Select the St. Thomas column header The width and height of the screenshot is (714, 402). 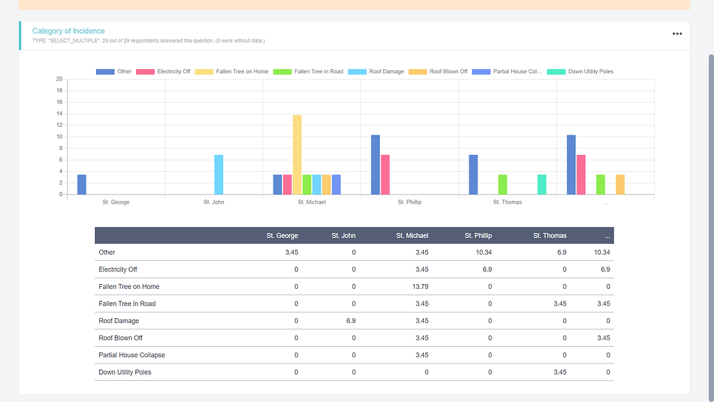[x=549, y=235]
